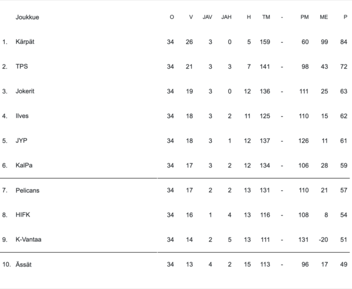Open the TPS team entry
Screen dimensions: 352x289
click(22, 66)
